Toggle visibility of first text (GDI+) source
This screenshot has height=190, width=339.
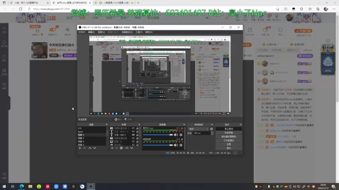(133, 131)
